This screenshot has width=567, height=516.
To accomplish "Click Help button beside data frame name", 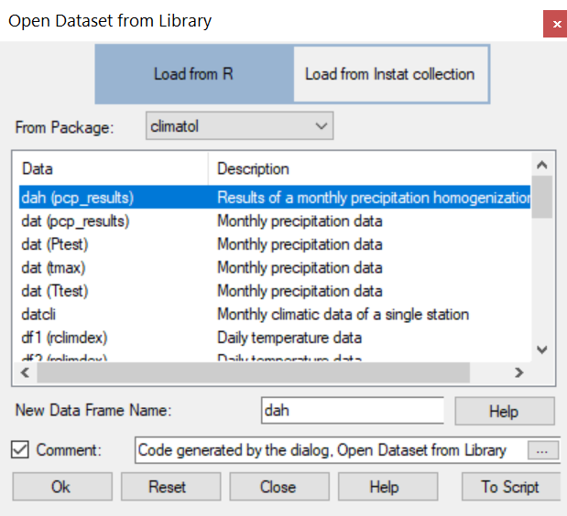I will click(505, 412).
